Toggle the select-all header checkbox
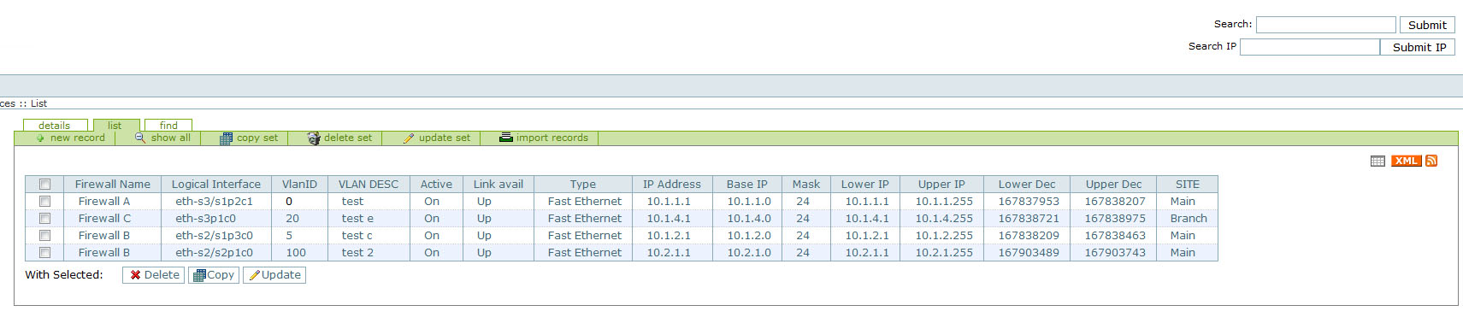Image resolution: width=1463 pixels, height=317 pixels. (45, 185)
